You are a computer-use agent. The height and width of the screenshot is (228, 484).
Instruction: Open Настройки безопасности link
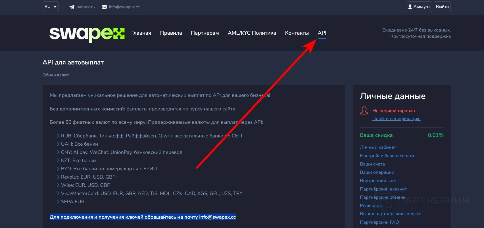point(387,156)
